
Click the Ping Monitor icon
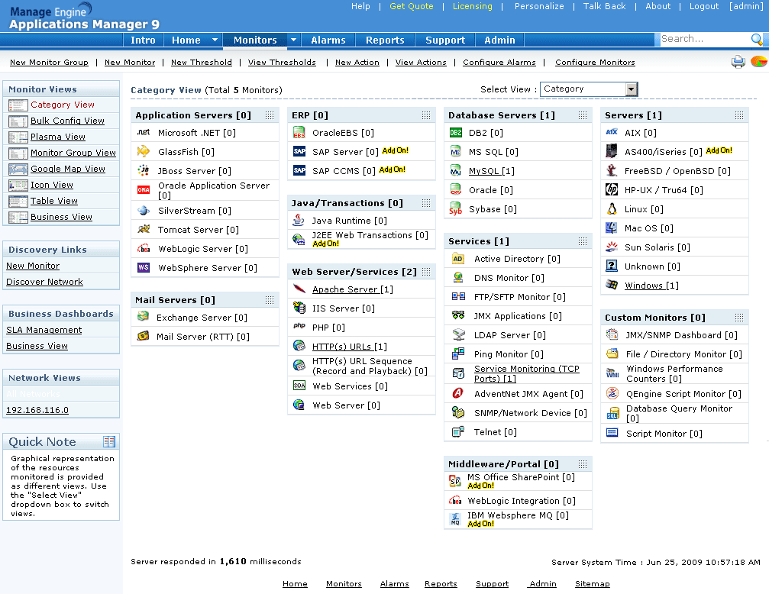(x=458, y=353)
